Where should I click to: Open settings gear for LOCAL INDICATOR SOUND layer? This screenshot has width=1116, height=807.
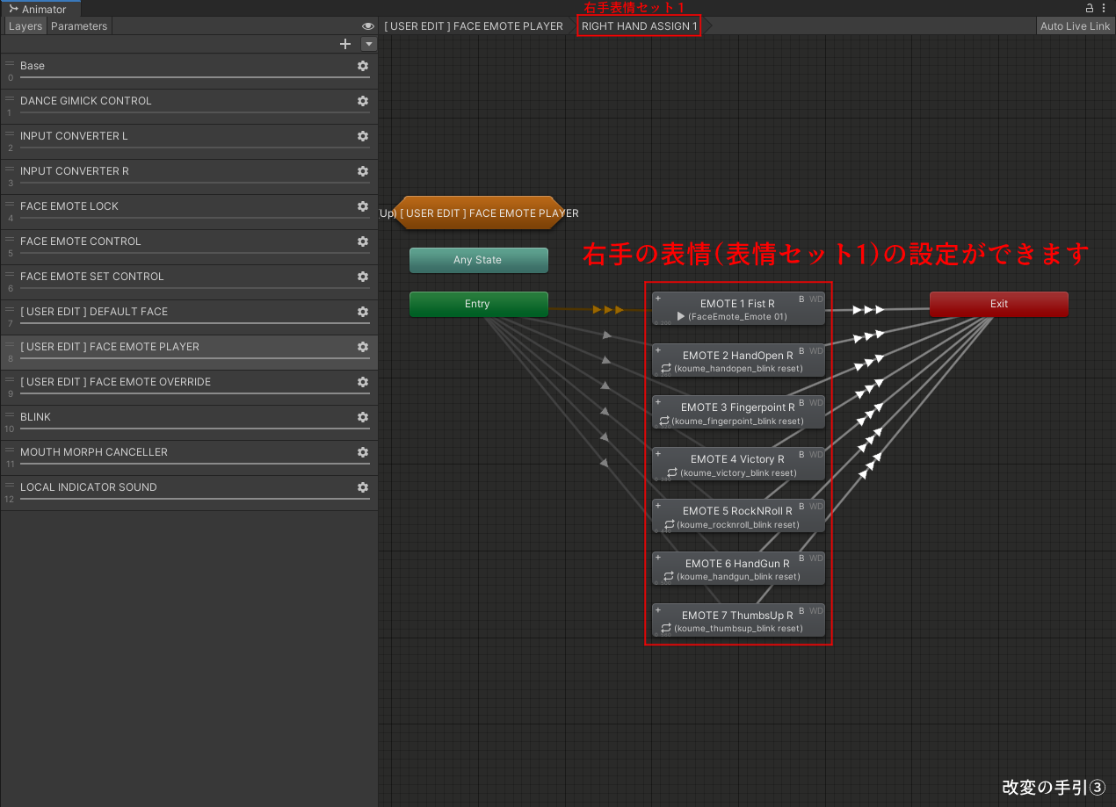(363, 487)
